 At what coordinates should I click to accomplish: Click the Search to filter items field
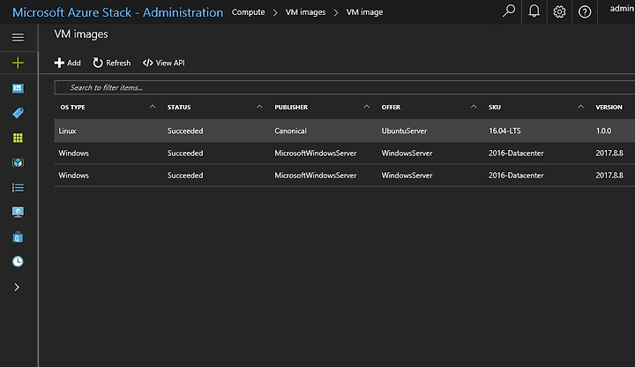point(345,87)
